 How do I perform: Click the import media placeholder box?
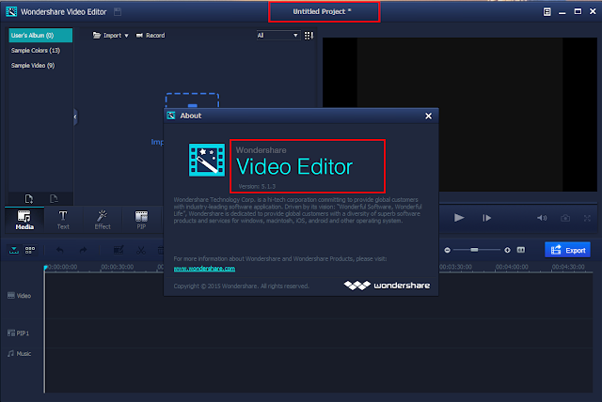point(192,100)
